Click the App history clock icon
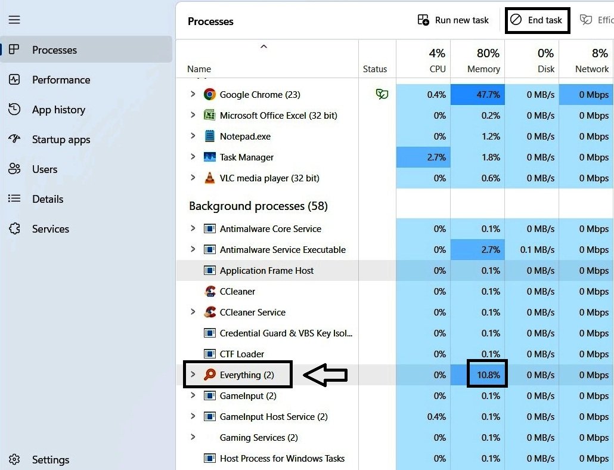The height and width of the screenshot is (470, 614). point(14,109)
